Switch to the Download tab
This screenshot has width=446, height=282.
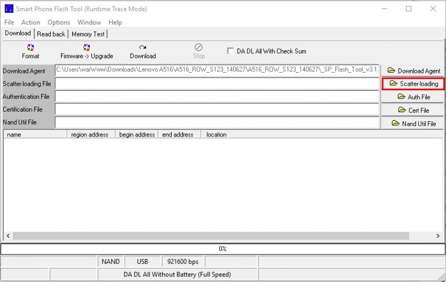[18, 33]
